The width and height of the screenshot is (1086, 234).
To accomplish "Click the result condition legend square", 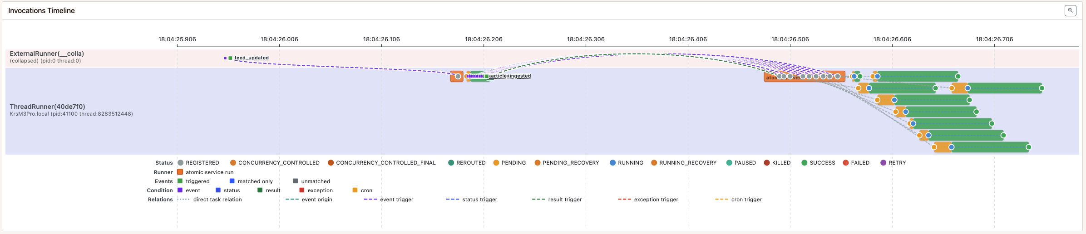I will (260, 190).
